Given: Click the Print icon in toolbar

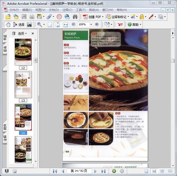Looking at the screenshot, I should pyautogui.click(x=32, y=17).
